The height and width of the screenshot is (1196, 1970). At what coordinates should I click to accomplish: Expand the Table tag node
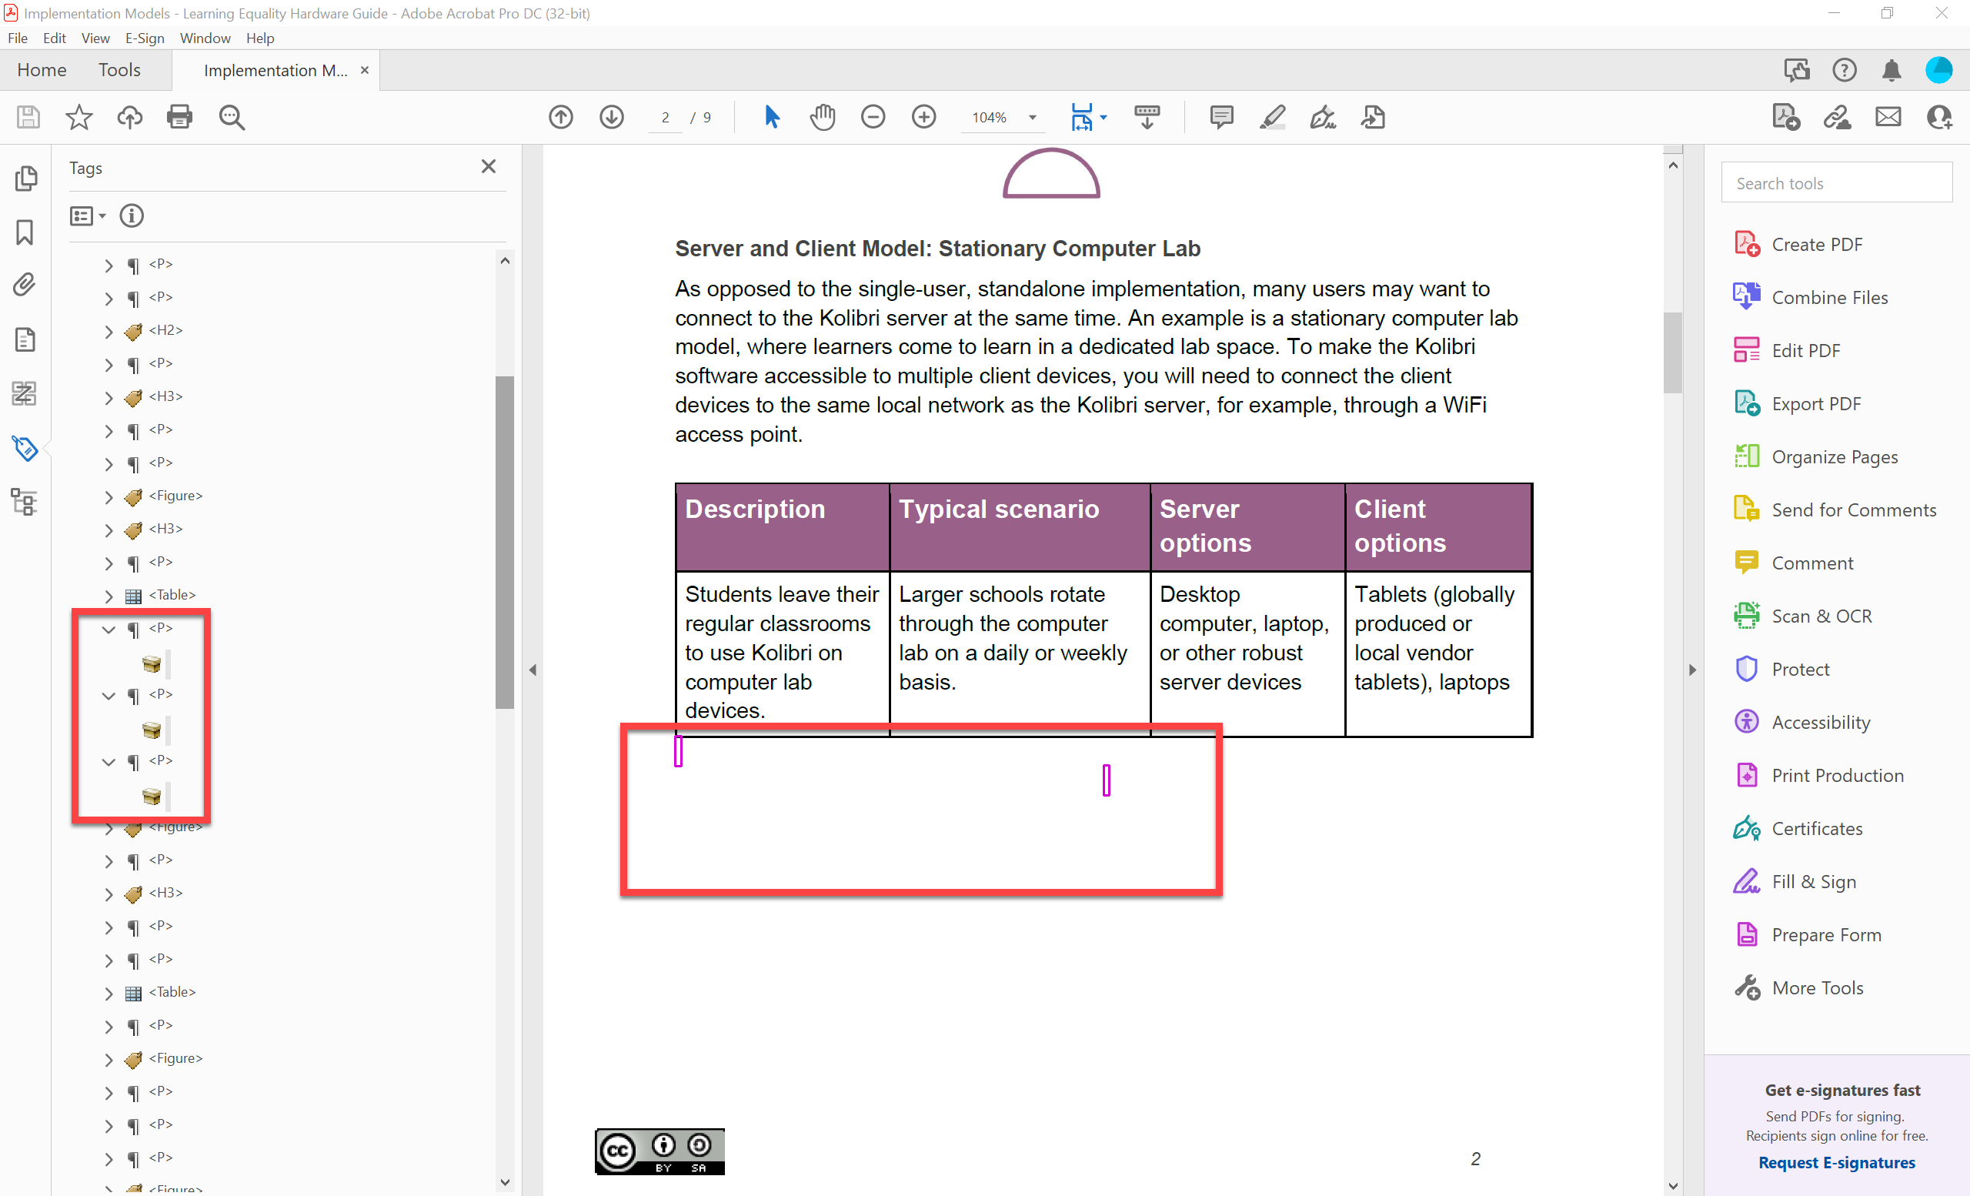point(109,596)
